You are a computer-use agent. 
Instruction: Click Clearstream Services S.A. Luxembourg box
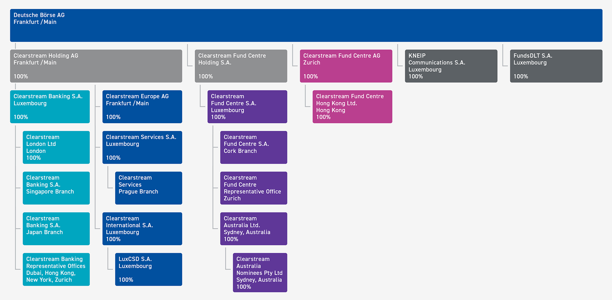click(x=142, y=147)
